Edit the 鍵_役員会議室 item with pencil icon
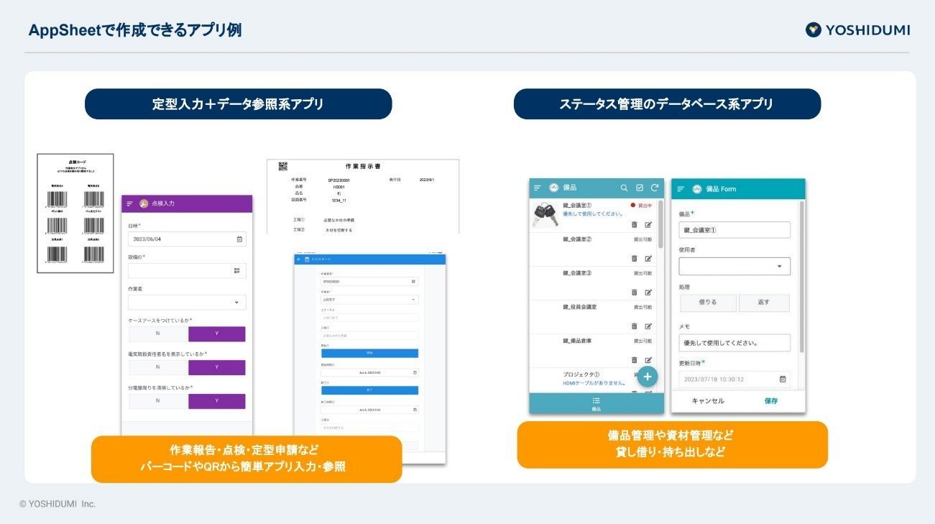The image size is (935, 524). click(649, 326)
